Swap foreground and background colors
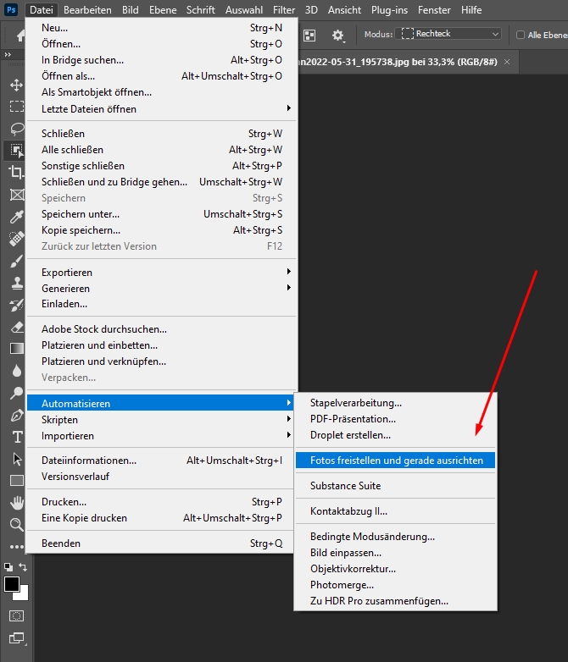This screenshot has height=662, width=568. click(x=23, y=567)
